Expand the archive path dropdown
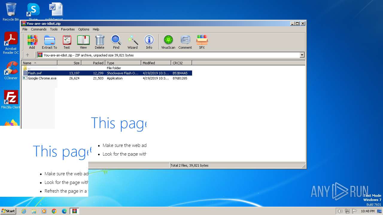Viewport: 383px width, 215px height. pos(302,55)
